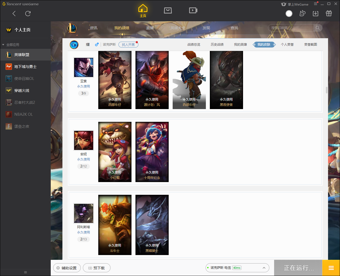This screenshot has width=340, height=276.
Task: Select 穿越火线 in the game list
Action: click(x=25, y=90)
